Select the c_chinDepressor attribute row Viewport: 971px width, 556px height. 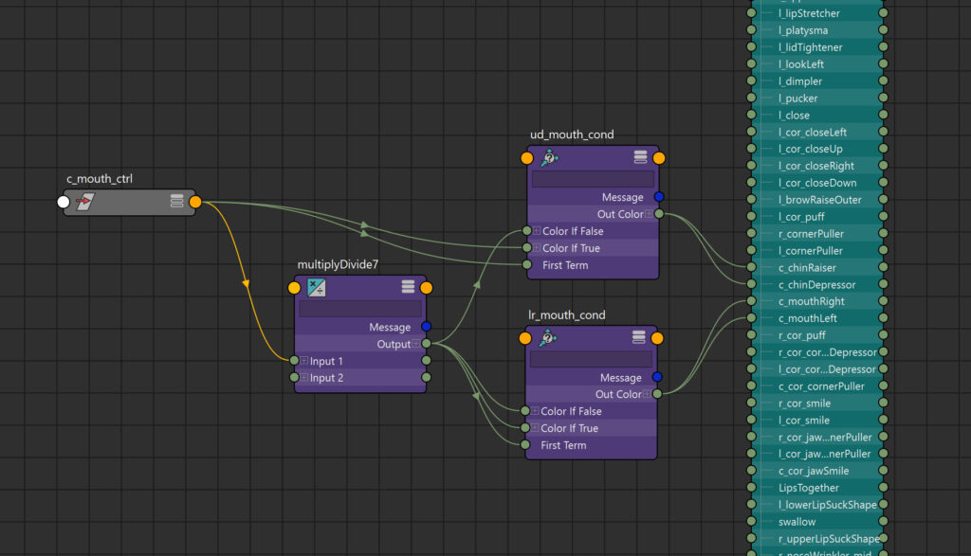coord(817,284)
